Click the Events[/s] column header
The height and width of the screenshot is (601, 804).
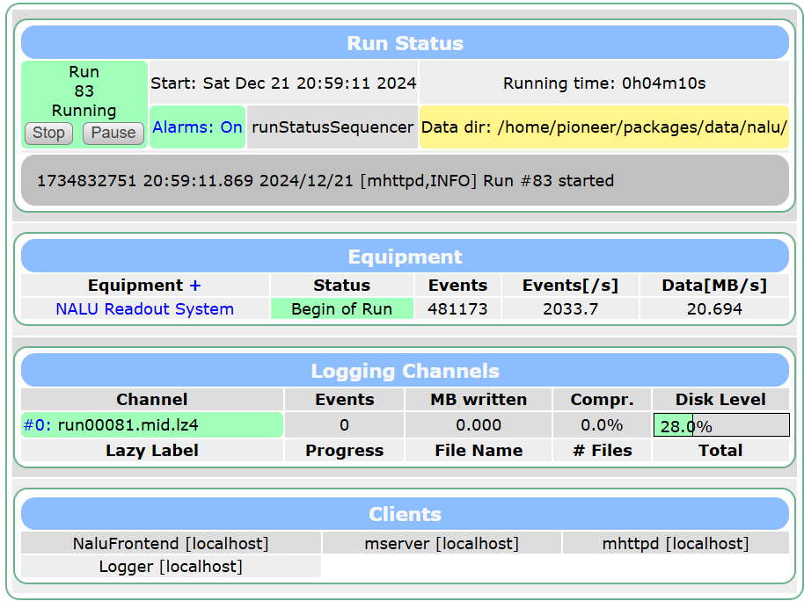point(571,286)
